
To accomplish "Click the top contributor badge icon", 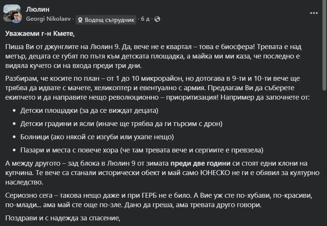I will click(x=80, y=20).
